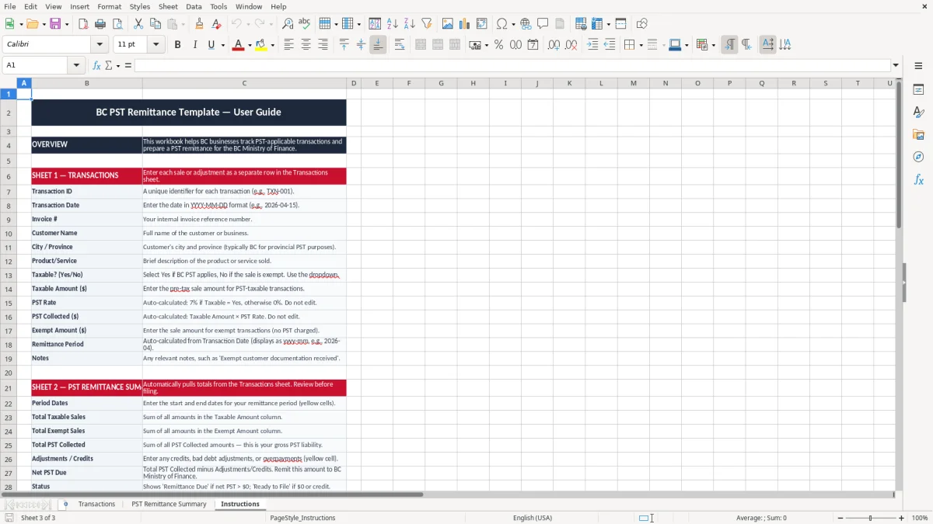Click the Sidebar Settings hamburger button
The width and height of the screenshot is (933, 524).
point(918,68)
